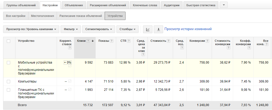Screen dimensions: 272x110
Task: Click the sort arrow in Клики column
Action: (93, 41)
